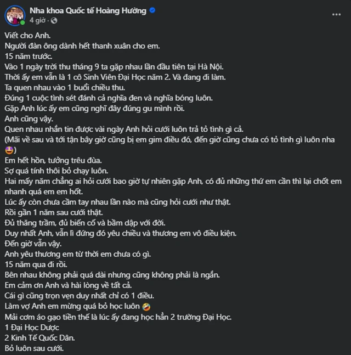This screenshot has width=351, height=355.
Task: Click the text "Đến giờ vẫn vậy."
Action: [32, 243]
